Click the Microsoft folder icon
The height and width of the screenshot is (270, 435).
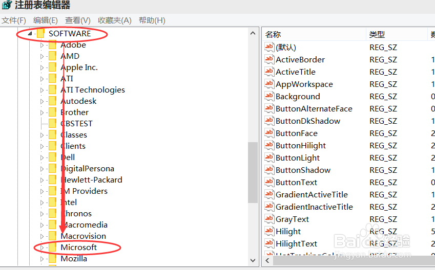click(52, 247)
